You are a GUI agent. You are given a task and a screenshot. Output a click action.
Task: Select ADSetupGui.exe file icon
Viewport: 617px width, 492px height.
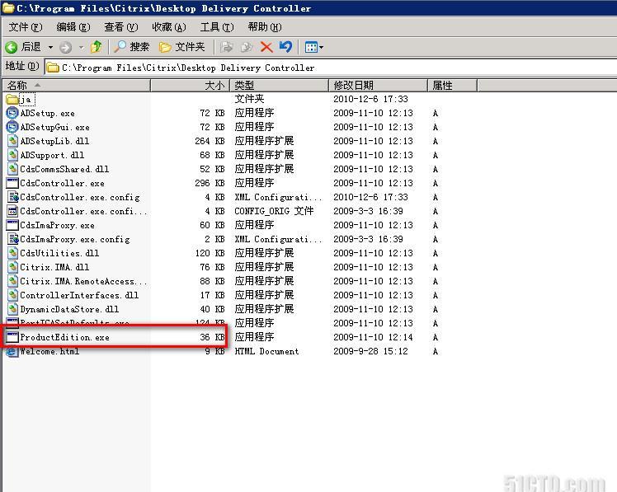pos(12,127)
